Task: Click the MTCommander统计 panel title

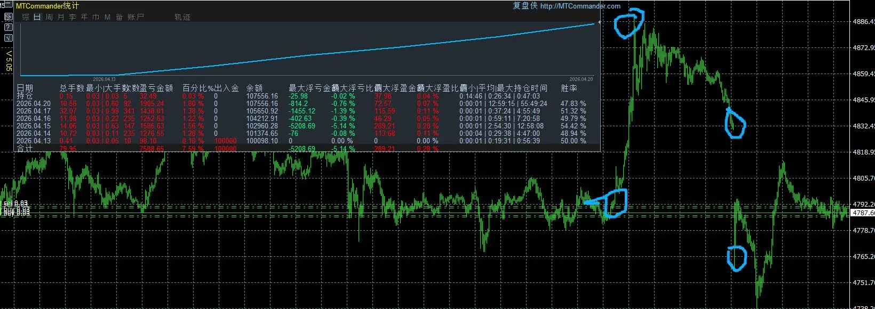Action: pyautogui.click(x=47, y=6)
